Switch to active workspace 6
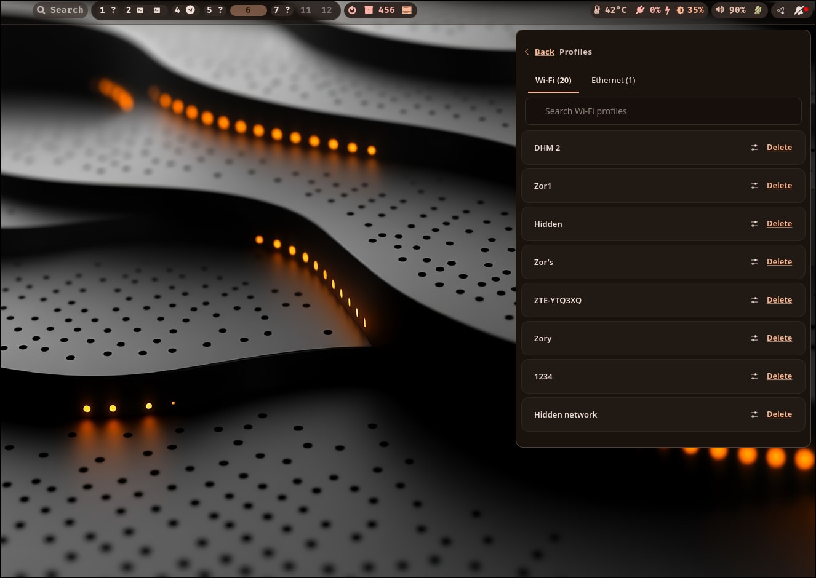 pyautogui.click(x=248, y=10)
